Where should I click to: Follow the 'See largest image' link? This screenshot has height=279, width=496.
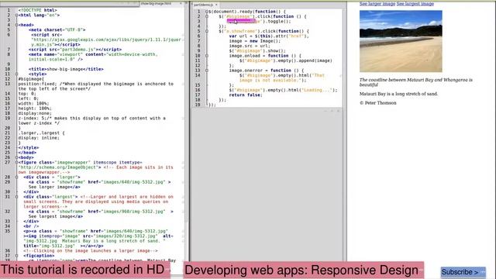(415, 3)
